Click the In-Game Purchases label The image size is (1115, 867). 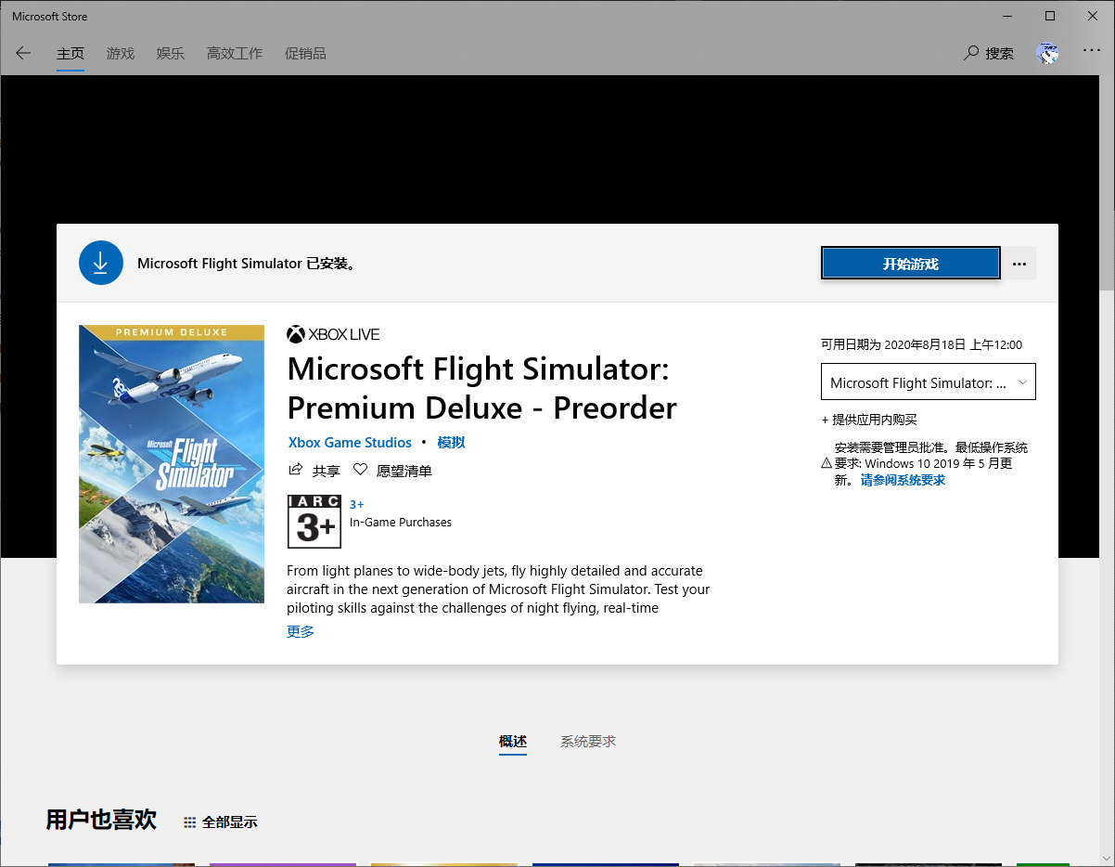(x=401, y=523)
